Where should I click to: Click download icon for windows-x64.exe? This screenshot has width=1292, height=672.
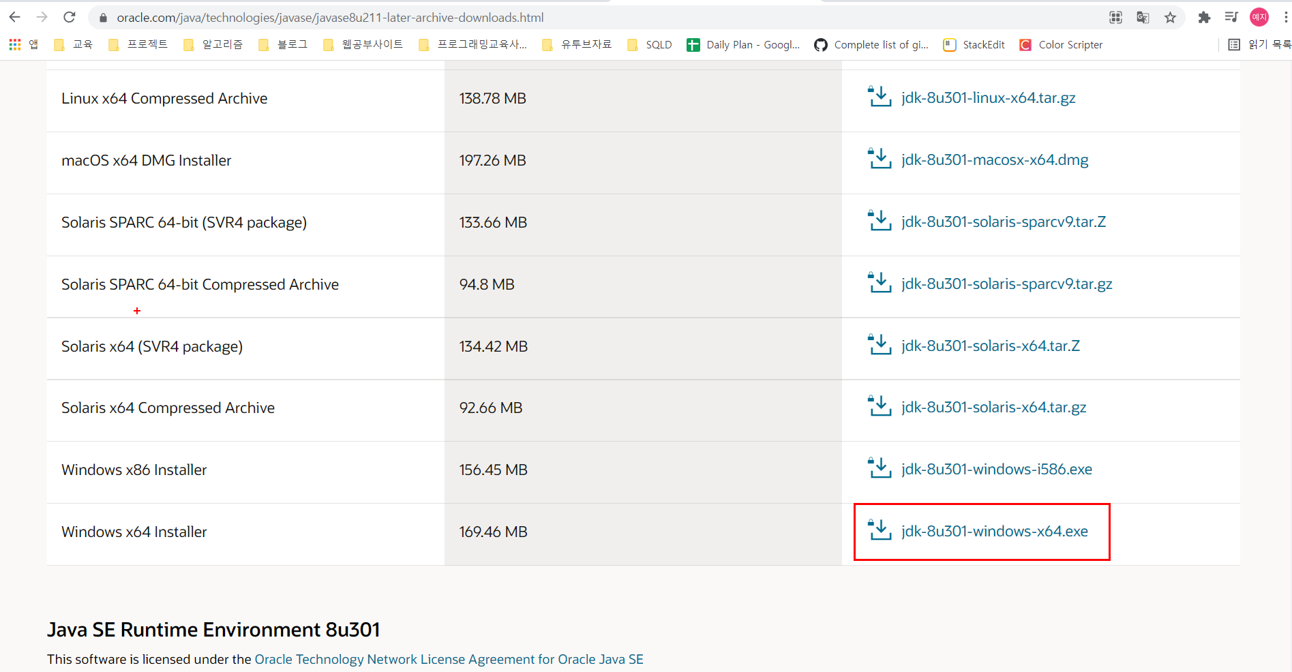(880, 530)
